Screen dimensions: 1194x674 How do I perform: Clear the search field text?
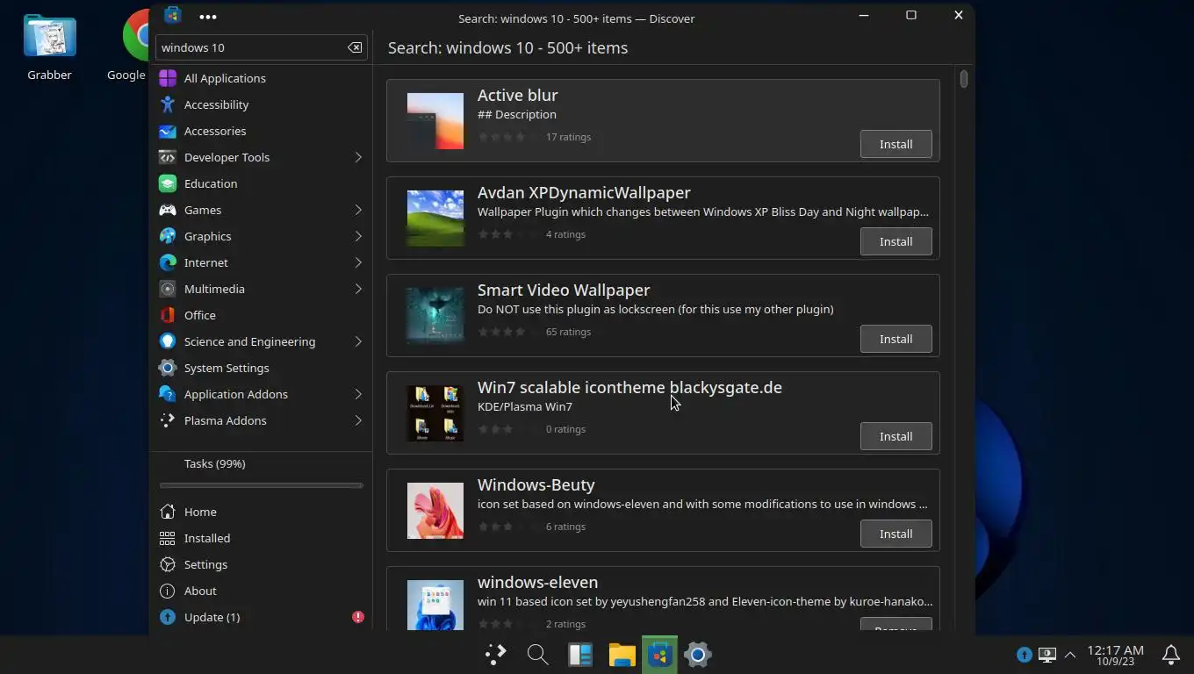355,47
